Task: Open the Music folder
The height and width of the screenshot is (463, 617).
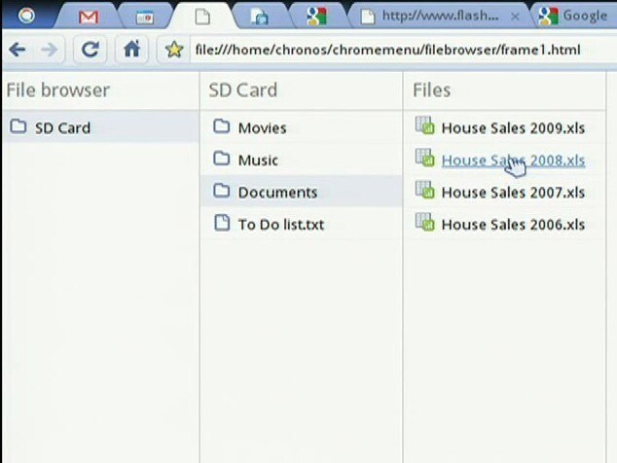Action: click(302, 160)
